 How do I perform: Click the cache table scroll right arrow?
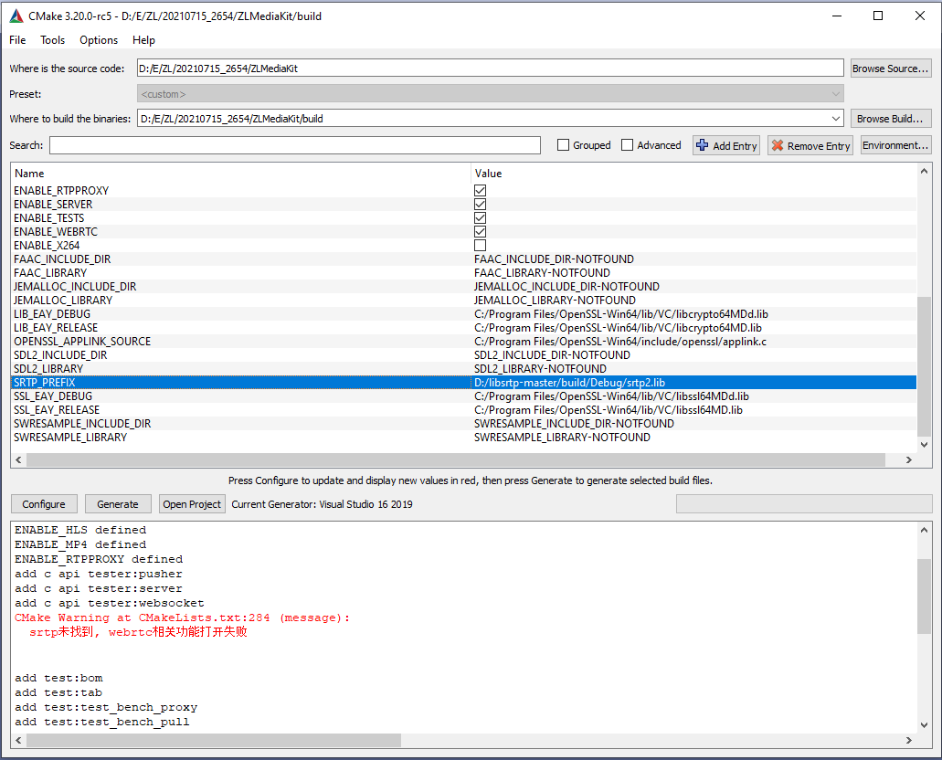(909, 459)
